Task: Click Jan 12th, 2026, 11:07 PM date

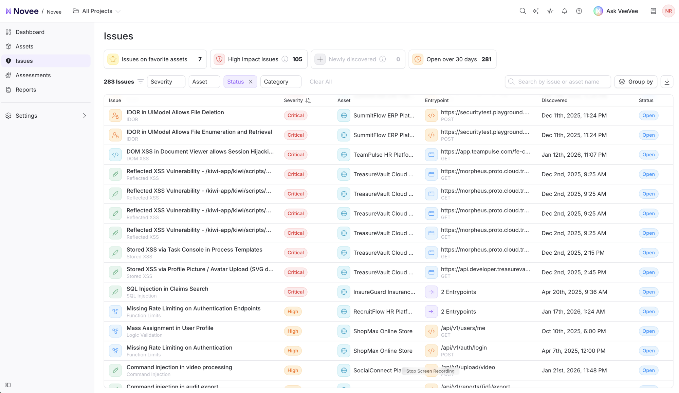Action: (x=574, y=155)
